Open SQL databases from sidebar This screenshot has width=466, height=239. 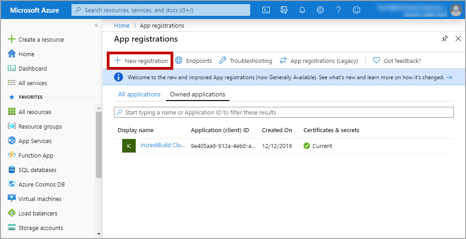click(38, 170)
